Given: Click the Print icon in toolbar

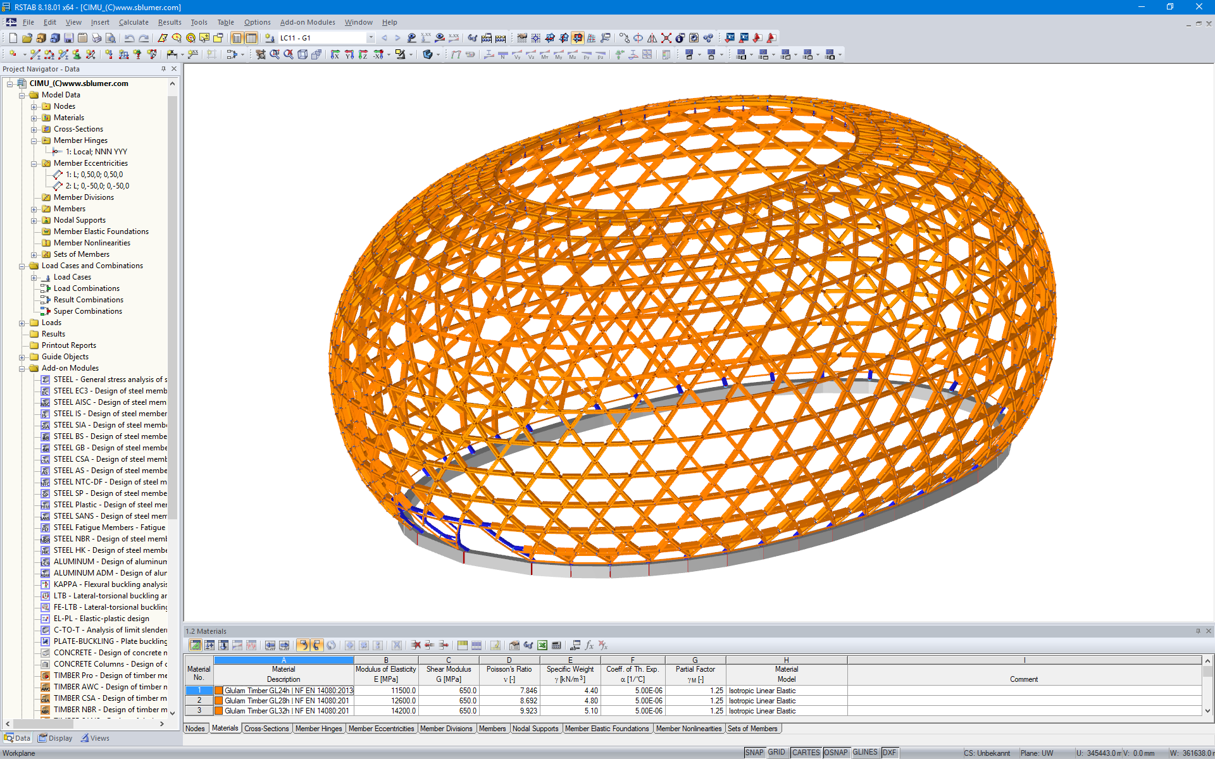Looking at the screenshot, I should [x=96, y=38].
